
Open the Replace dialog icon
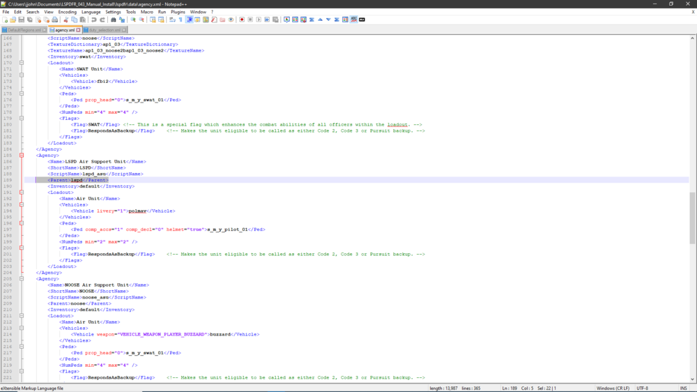click(x=122, y=20)
